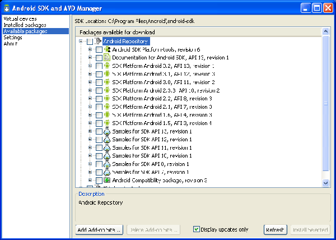This screenshot has height=240, width=336.
Task: Select 'Samples for SDK API 11, revision 1' text
Action: pos(152,148)
